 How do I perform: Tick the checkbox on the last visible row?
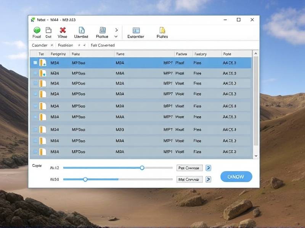35,152
